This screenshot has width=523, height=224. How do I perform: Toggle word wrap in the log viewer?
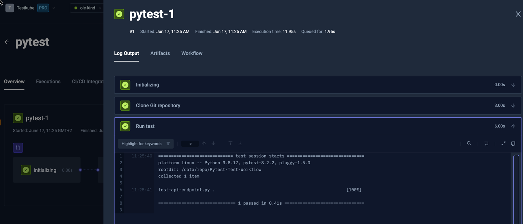486,143
